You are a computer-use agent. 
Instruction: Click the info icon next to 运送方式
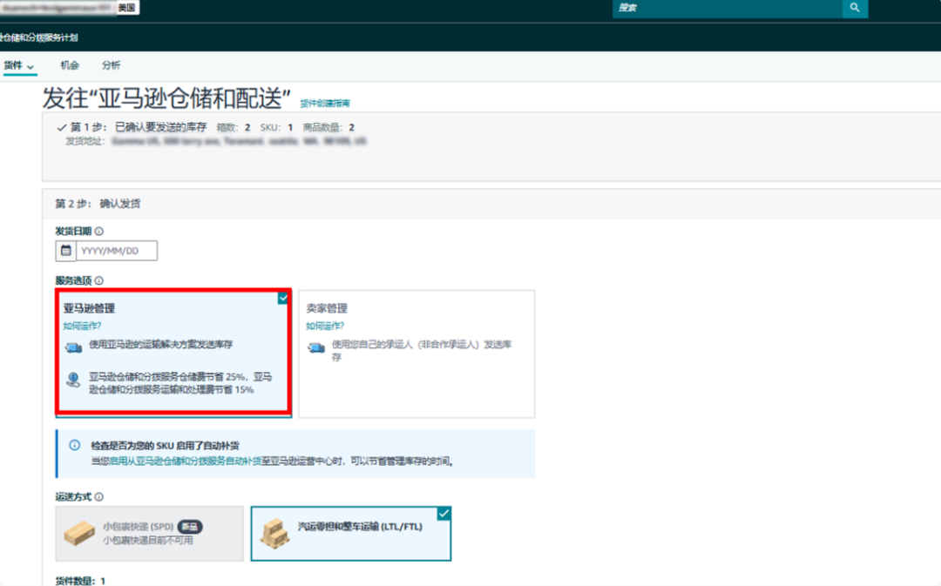coord(98,496)
